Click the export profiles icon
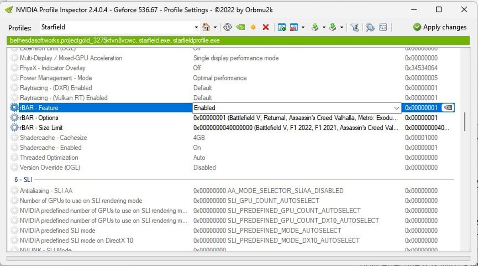 (x=315, y=27)
